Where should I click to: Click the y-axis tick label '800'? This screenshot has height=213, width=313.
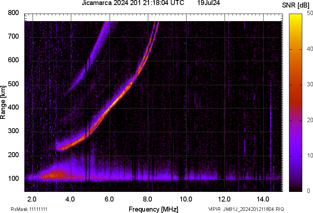(x=13, y=13)
